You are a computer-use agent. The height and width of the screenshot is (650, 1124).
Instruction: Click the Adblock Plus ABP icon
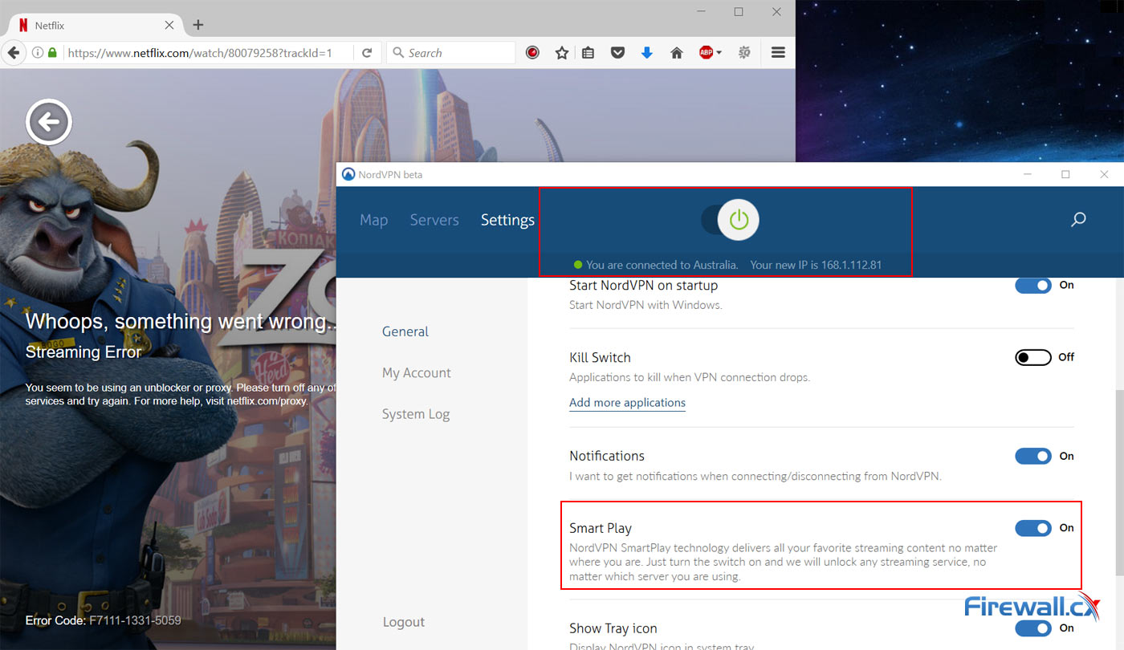(x=706, y=53)
